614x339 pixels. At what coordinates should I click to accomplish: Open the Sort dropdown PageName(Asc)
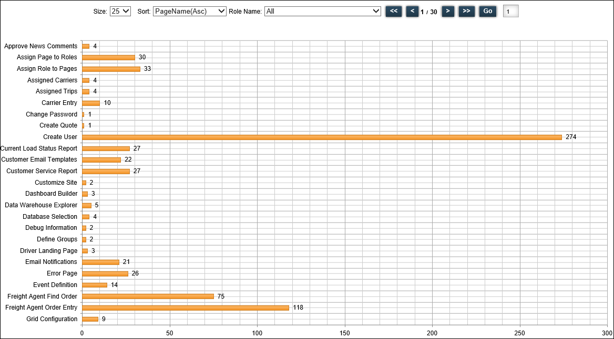190,12
